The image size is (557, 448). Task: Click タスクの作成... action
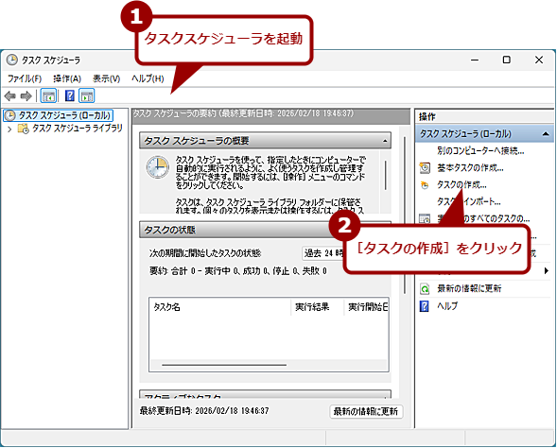click(x=461, y=184)
